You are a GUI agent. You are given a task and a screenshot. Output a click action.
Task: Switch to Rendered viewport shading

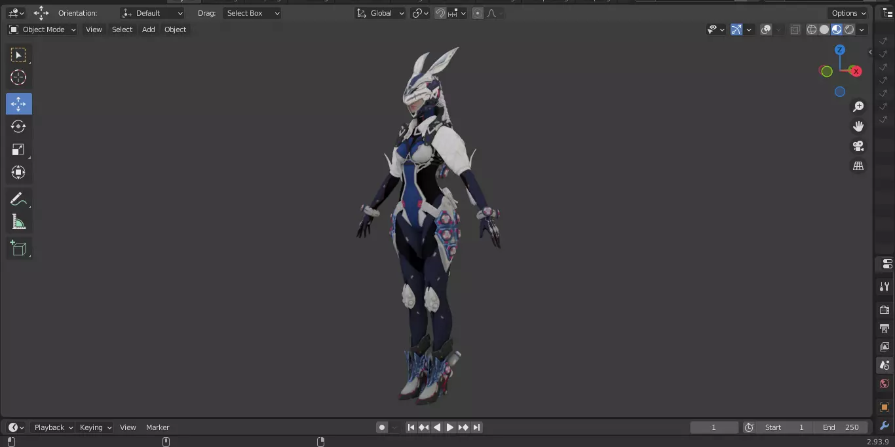tap(849, 29)
